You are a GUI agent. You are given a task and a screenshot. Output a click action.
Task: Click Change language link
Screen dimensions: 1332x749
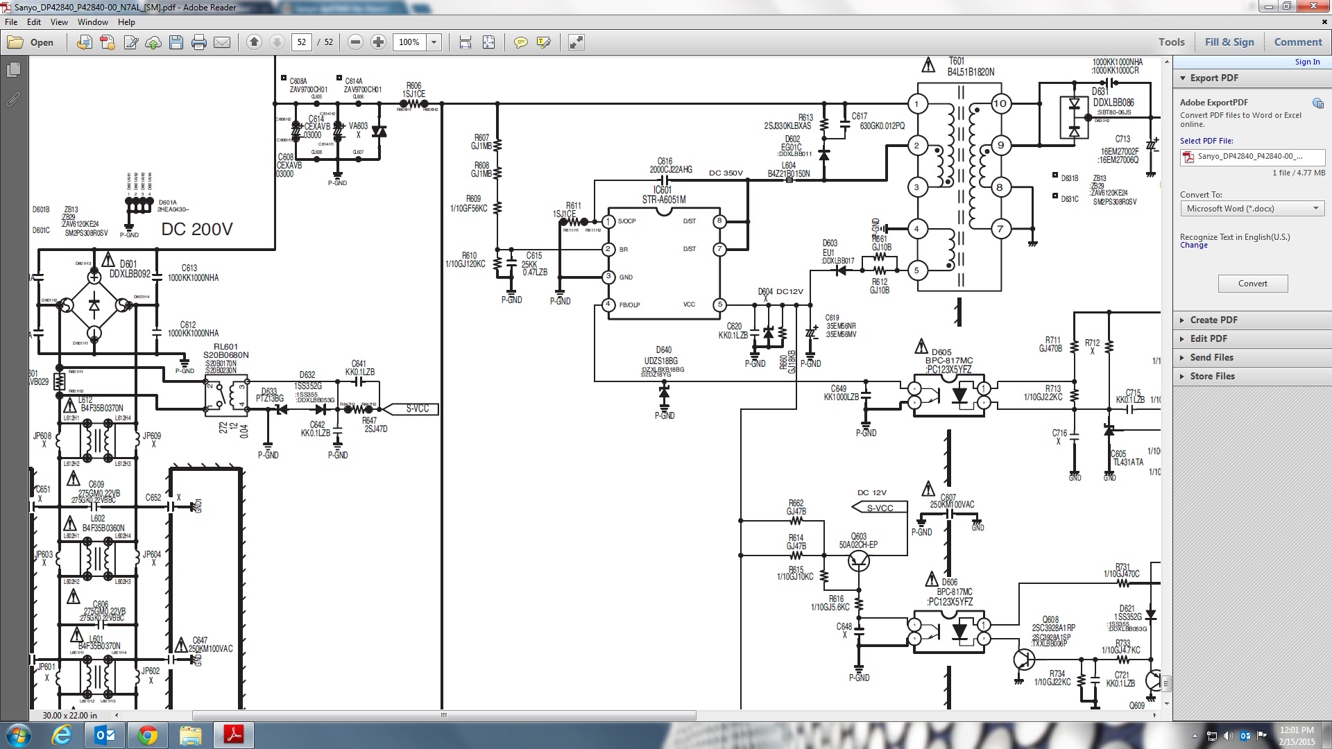[1193, 246]
